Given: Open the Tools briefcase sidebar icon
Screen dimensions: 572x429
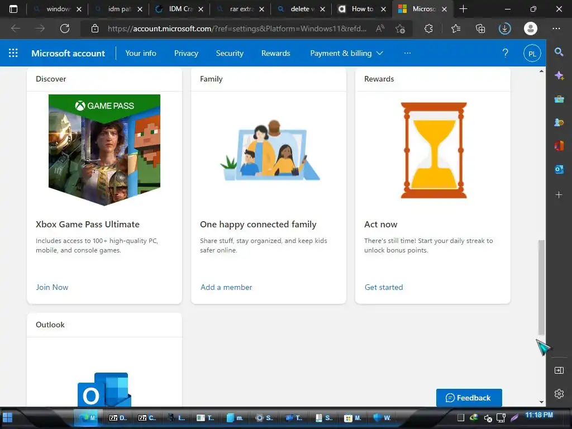Looking at the screenshot, I should (559, 99).
